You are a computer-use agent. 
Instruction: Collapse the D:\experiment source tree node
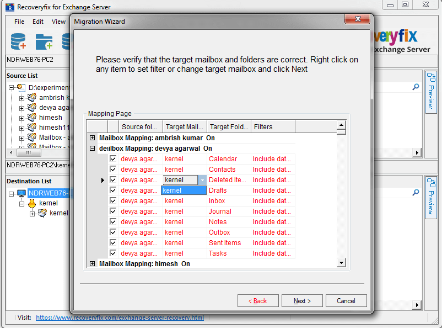(x=11, y=88)
